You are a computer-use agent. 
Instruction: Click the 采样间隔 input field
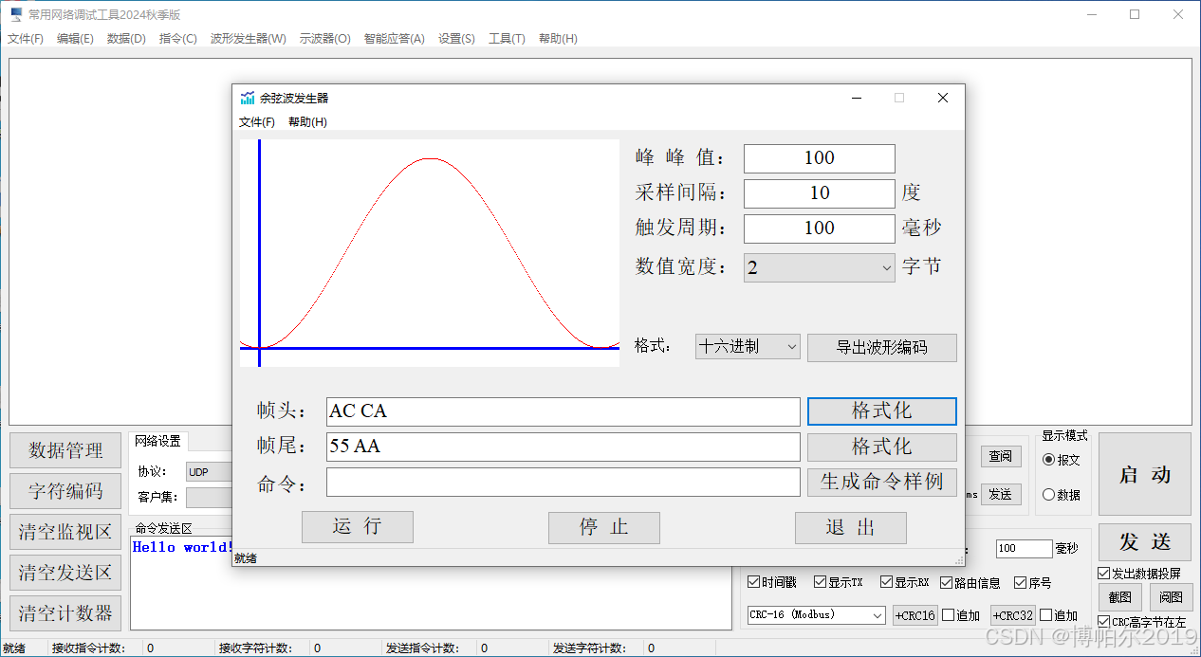819,193
